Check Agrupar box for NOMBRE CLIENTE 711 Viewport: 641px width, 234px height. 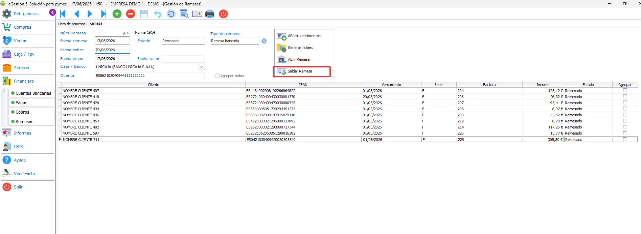point(625,139)
